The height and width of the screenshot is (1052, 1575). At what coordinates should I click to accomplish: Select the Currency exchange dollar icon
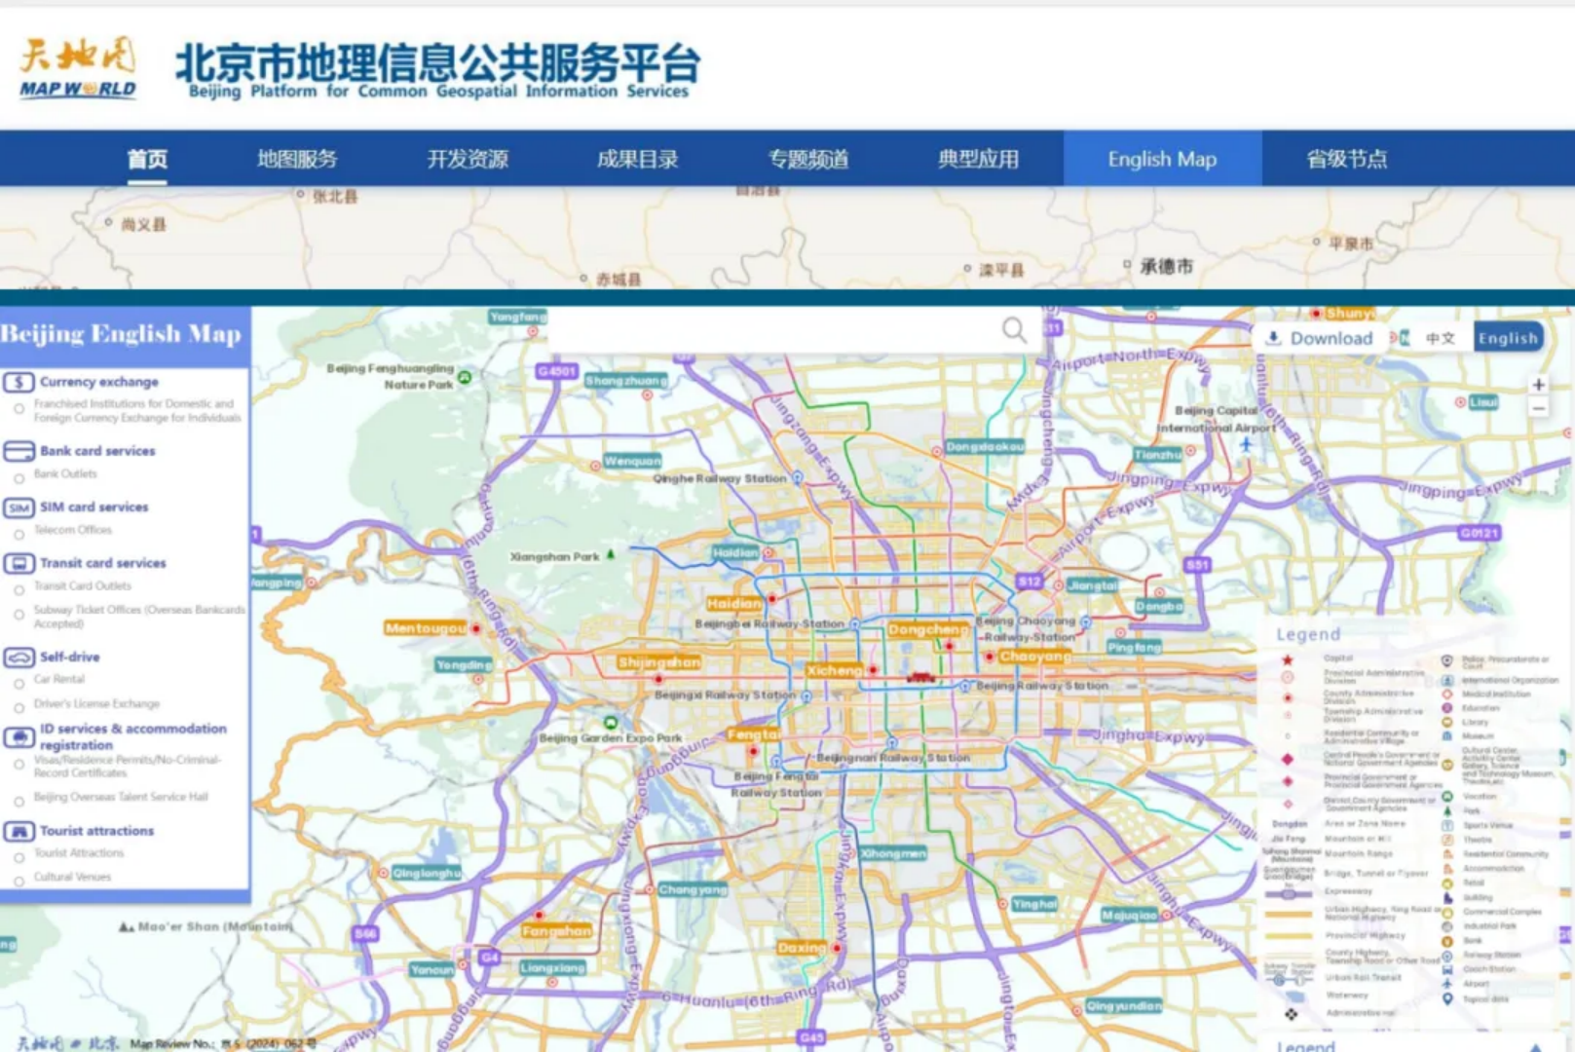pyautogui.click(x=18, y=381)
